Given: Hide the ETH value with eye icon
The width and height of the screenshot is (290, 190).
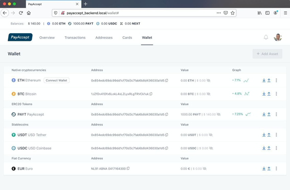Looking at the screenshot, I should pos(209,81).
